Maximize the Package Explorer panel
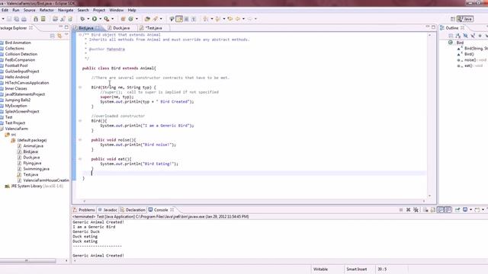This screenshot has height=274, width=488. 66,27
